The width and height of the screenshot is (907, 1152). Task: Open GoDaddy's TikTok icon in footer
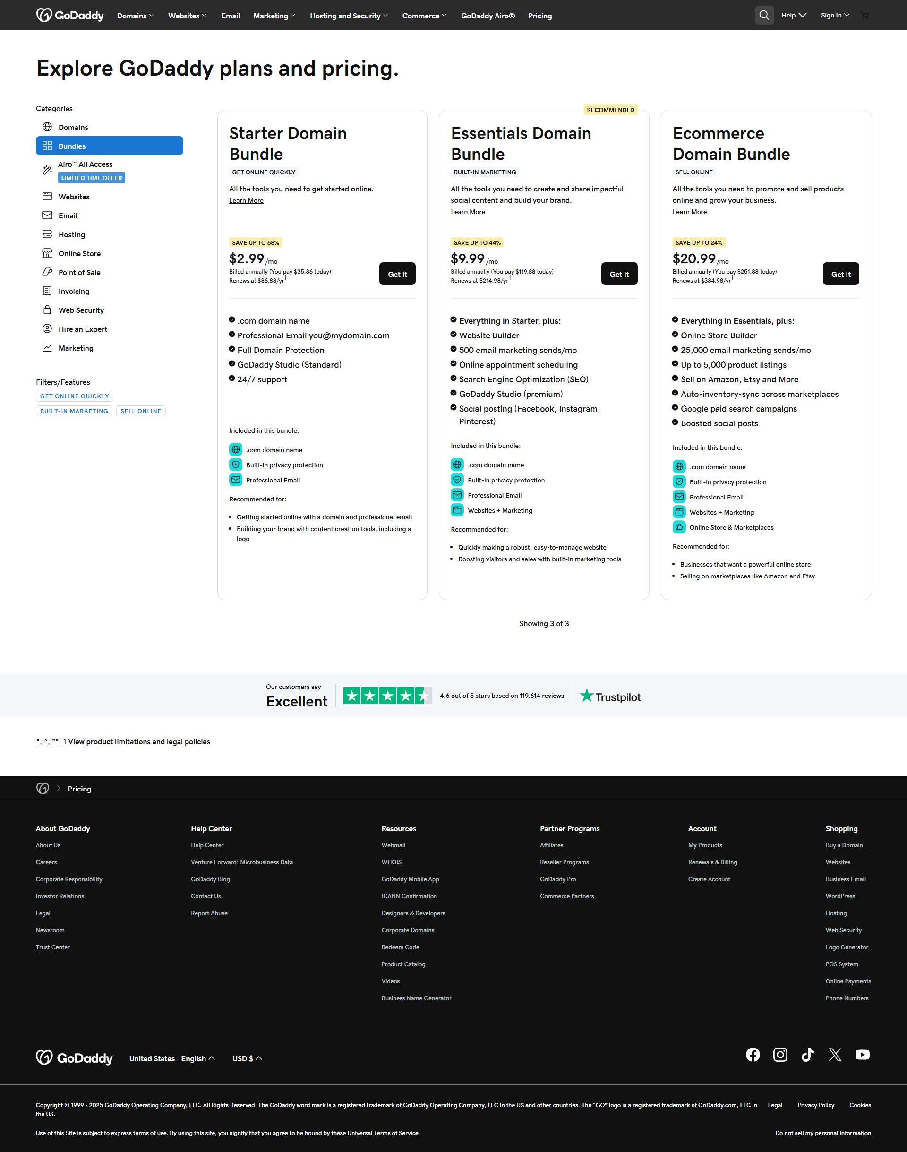[808, 1054]
